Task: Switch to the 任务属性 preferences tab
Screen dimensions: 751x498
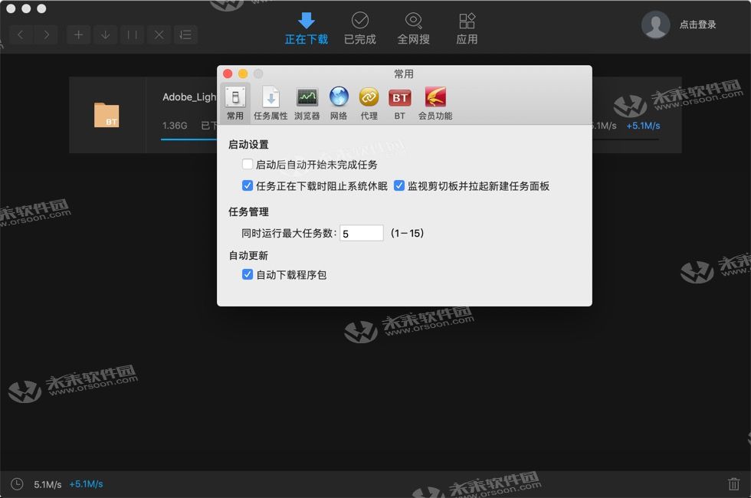Action: (x=271, y=103)
